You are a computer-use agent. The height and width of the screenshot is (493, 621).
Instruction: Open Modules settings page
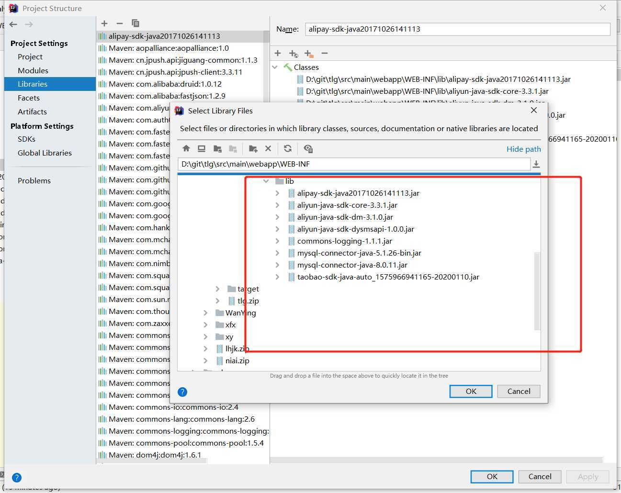click(x=33, y=70)
